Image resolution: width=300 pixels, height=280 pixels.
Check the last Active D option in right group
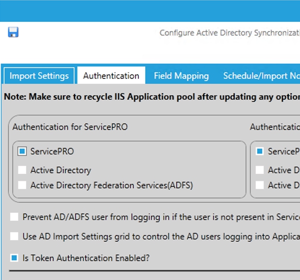coord(260,185)
